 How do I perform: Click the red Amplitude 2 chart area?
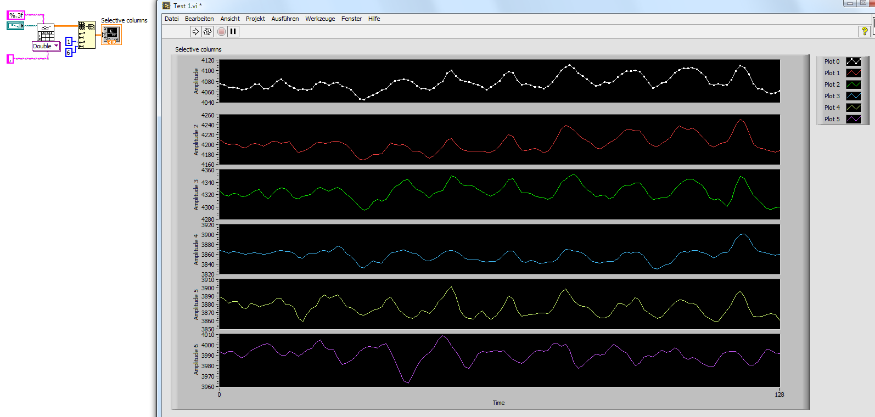click(x=500, y=139)
